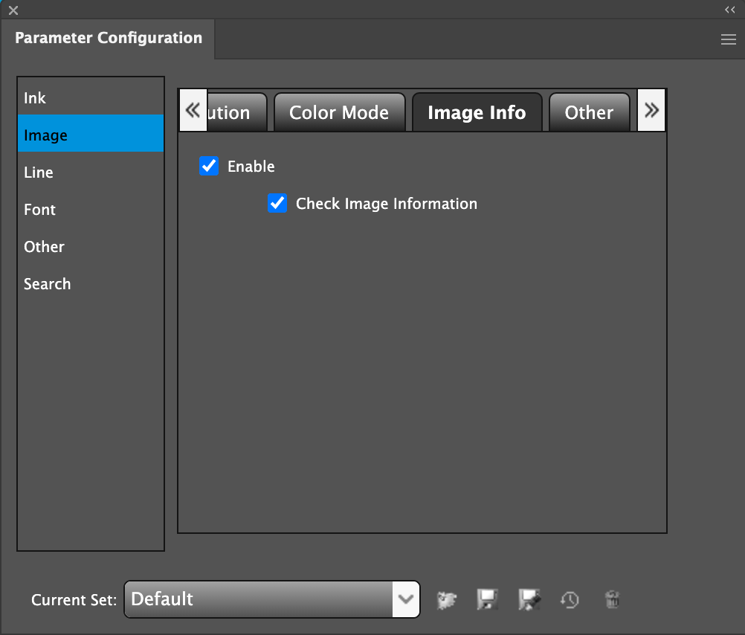
Task: Click the restore history clock icon
Action: click(570, 599)
